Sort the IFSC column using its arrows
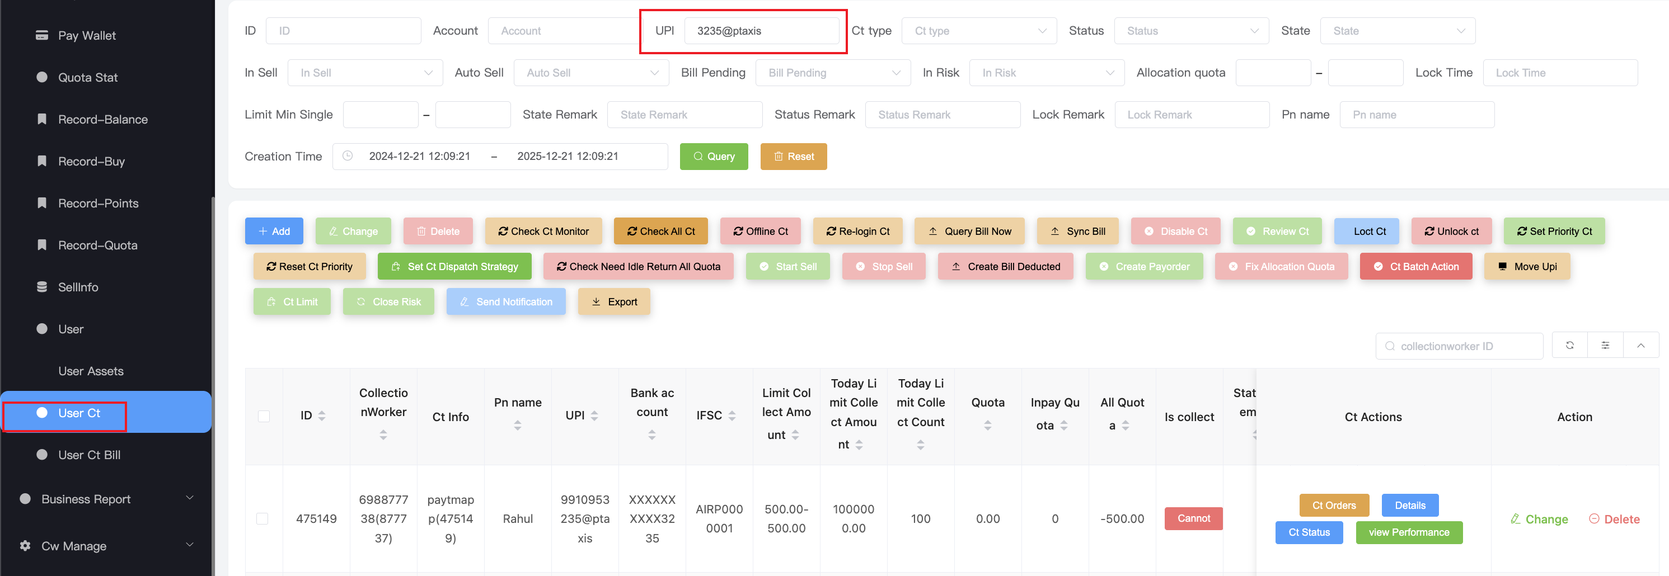 732,416
